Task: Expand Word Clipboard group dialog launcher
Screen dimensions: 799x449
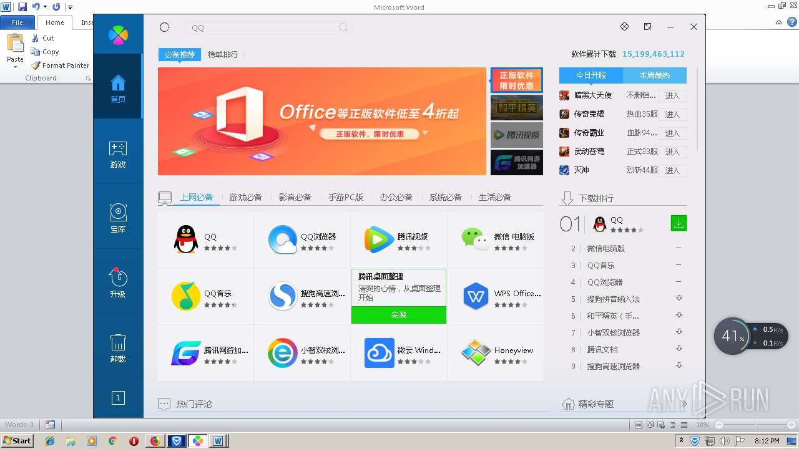Action: 88,79
